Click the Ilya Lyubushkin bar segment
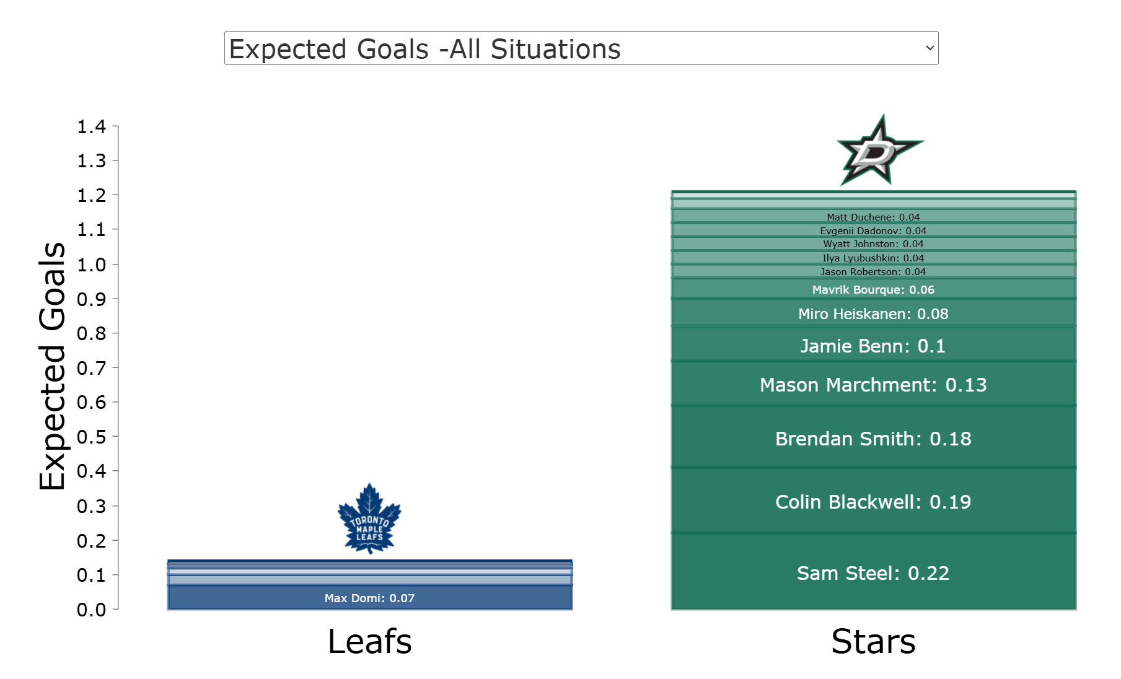 point(873,258)
